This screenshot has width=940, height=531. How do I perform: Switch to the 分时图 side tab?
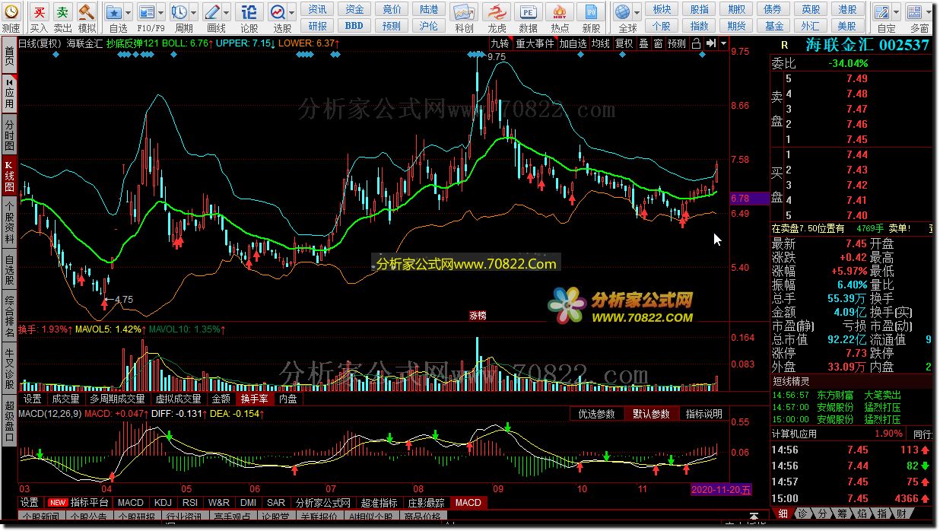9,135
